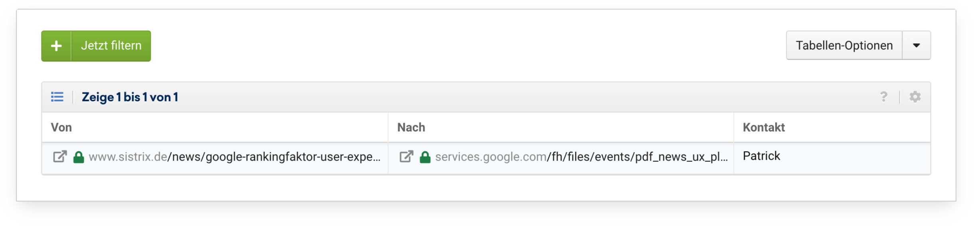This screenshot has height=227, width=974.
Task: Expand the Tabellen-Optionen dropdown arrow
Action: coord(916,45)
